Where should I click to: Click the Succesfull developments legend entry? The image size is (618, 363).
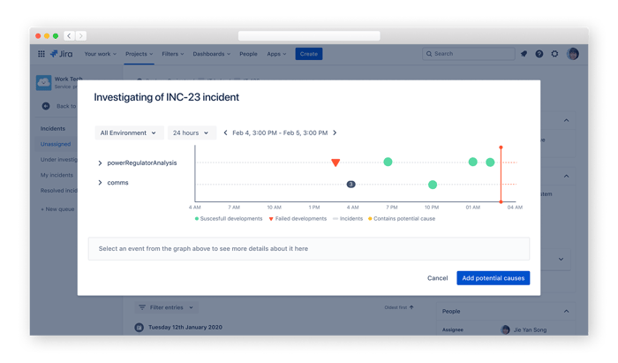click(x=229, y=219)
